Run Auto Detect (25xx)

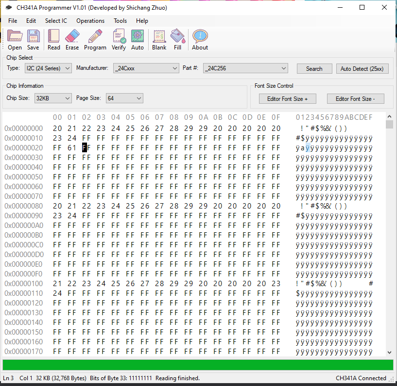(362, 68)
